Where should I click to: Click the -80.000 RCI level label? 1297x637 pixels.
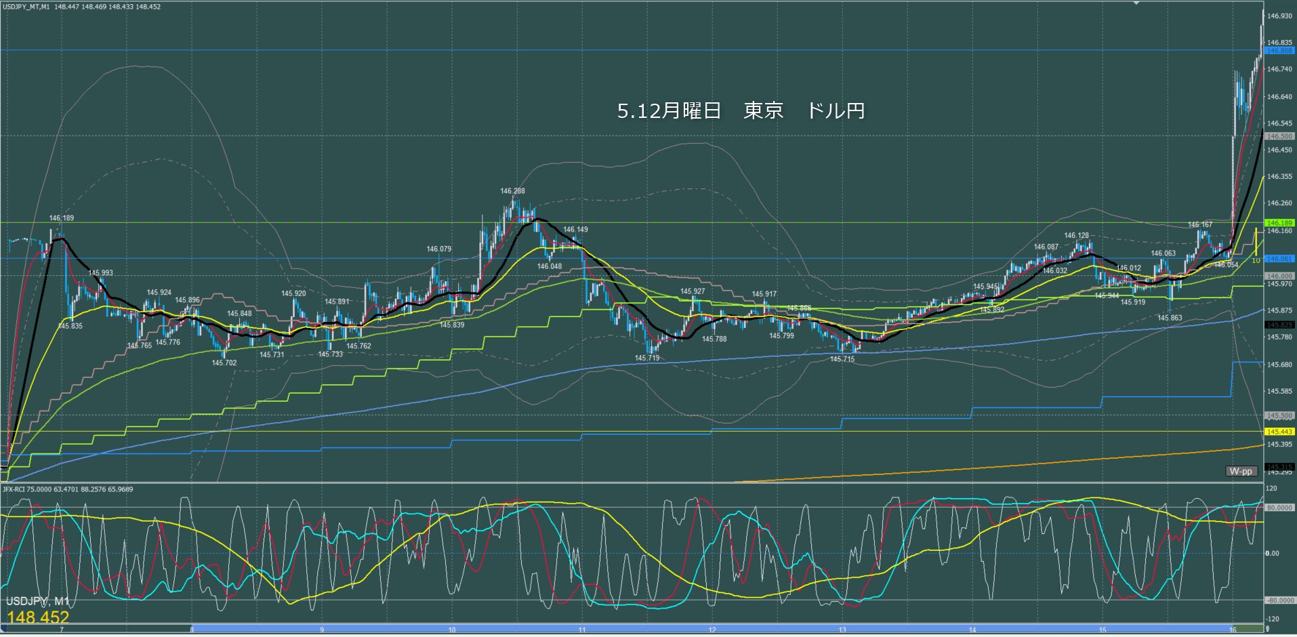click(x=1279, y=600)
